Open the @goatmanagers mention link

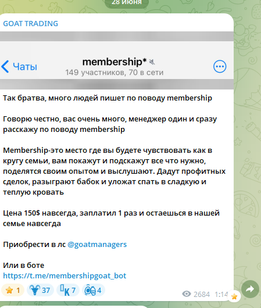pos(97,245)
